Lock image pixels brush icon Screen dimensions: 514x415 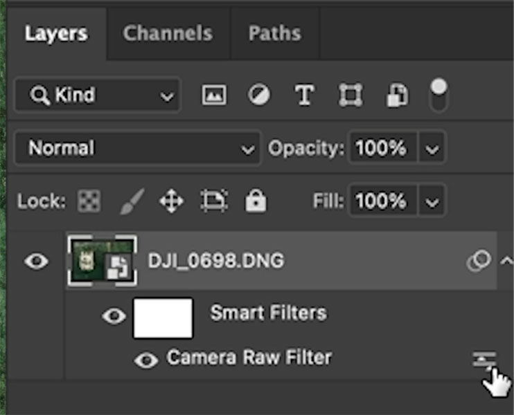[x=132, y=201]
